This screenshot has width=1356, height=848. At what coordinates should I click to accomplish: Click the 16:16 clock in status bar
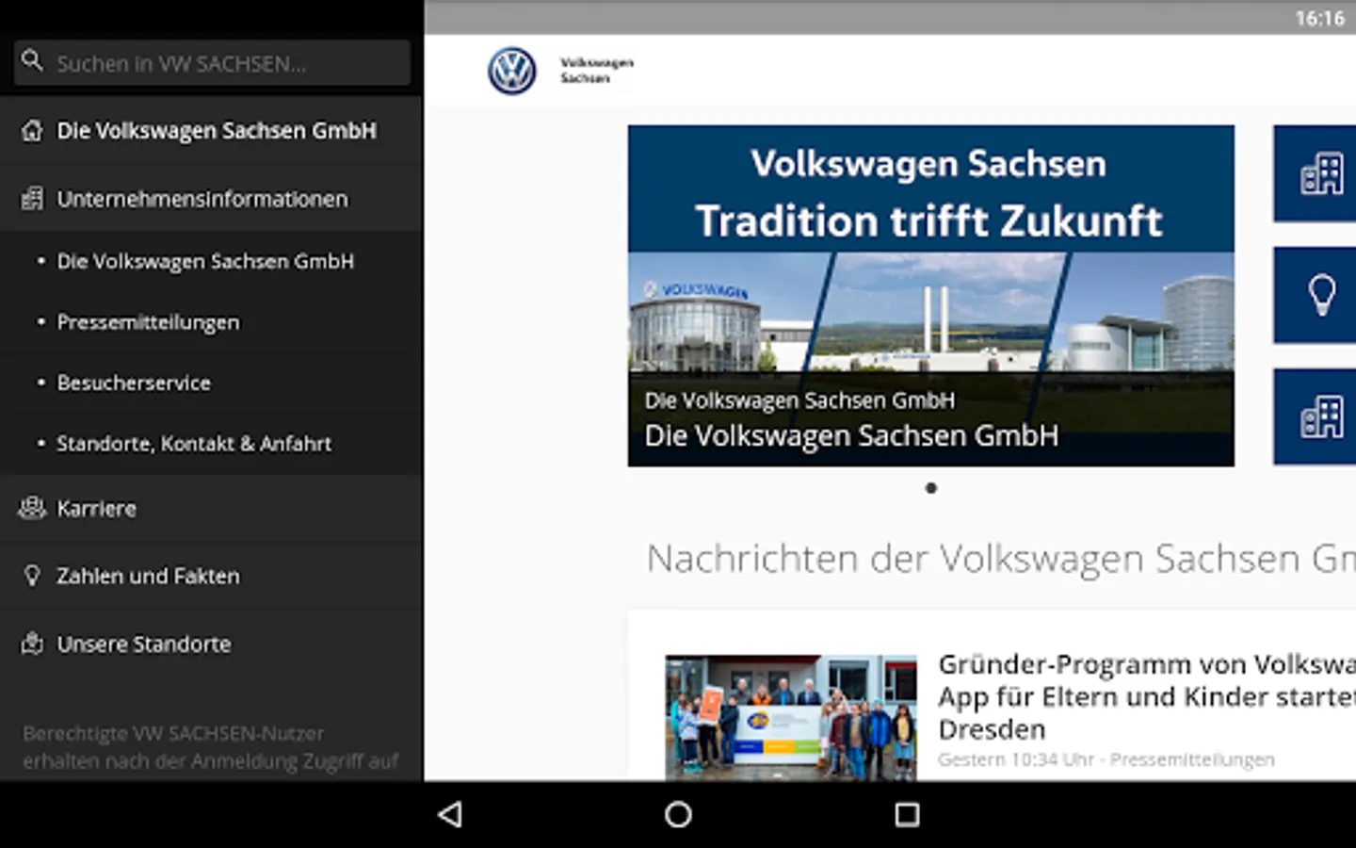pos(1319,18)
